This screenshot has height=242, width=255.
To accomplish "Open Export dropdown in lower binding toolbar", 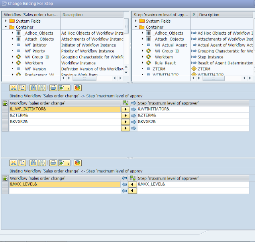I will click(64, 163).
